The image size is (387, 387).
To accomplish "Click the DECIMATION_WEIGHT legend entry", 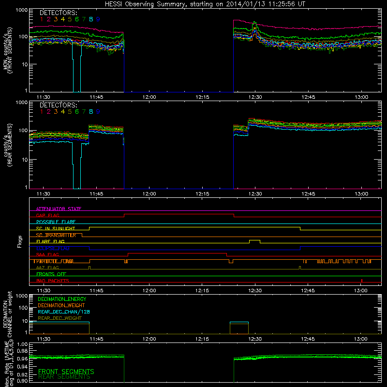I will click(61, 305).
